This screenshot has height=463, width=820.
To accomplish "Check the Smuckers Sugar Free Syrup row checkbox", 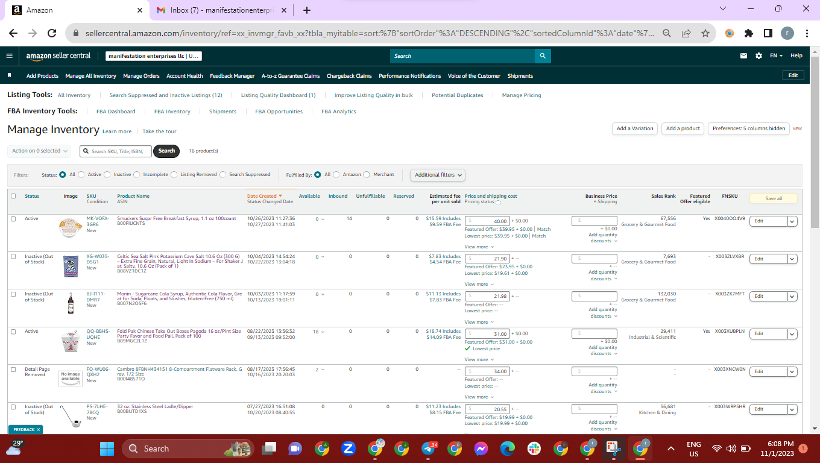I will point(13,219).
